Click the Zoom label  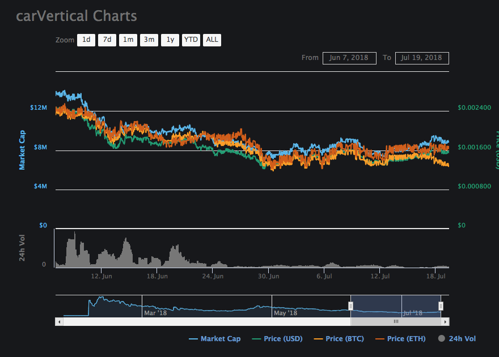[65, 40]
